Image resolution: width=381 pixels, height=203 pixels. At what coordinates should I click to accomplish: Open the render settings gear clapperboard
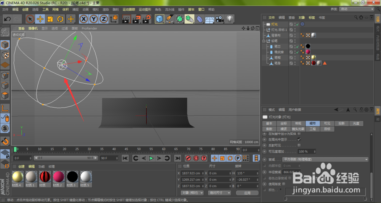coord(147,19)
